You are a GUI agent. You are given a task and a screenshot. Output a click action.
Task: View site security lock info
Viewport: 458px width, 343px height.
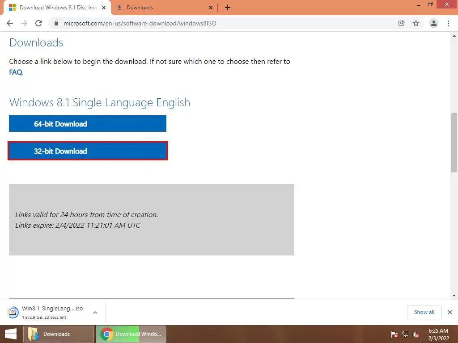[56, 23]
